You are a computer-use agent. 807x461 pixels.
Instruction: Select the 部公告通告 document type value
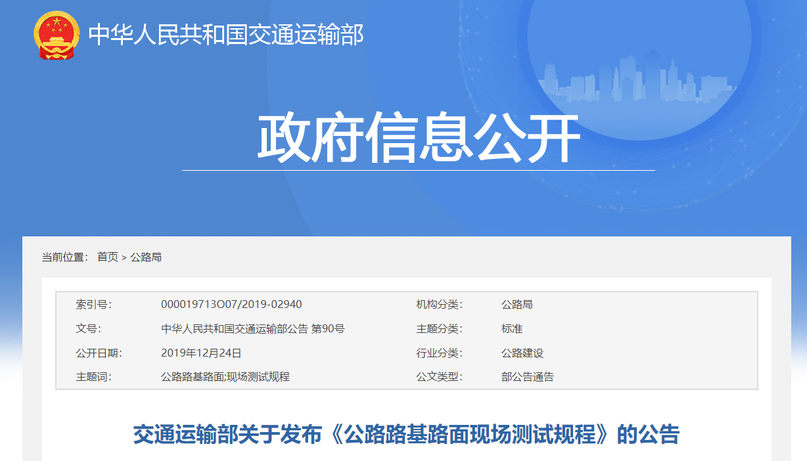[x=528, y=377]
